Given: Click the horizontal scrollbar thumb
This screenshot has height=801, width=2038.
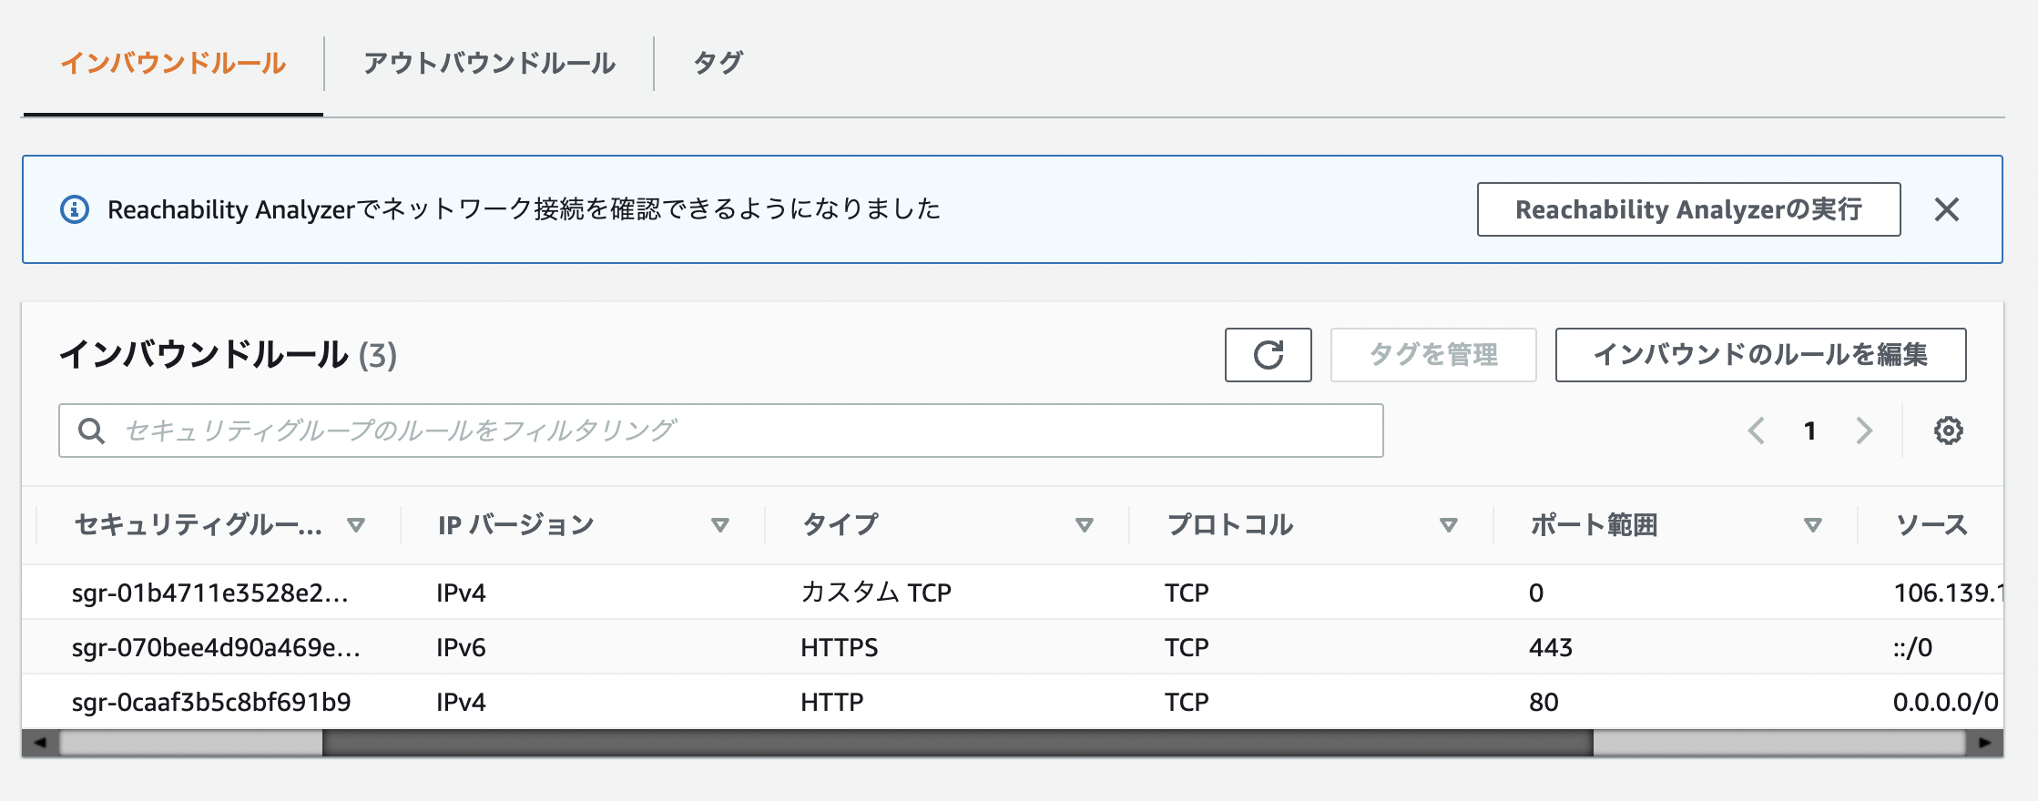Looking at the screenshot, I should point(956,743).
